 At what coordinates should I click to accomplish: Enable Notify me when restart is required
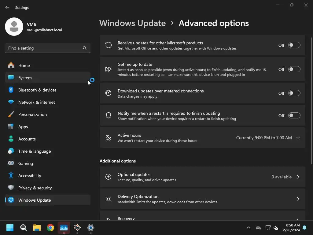294,115
